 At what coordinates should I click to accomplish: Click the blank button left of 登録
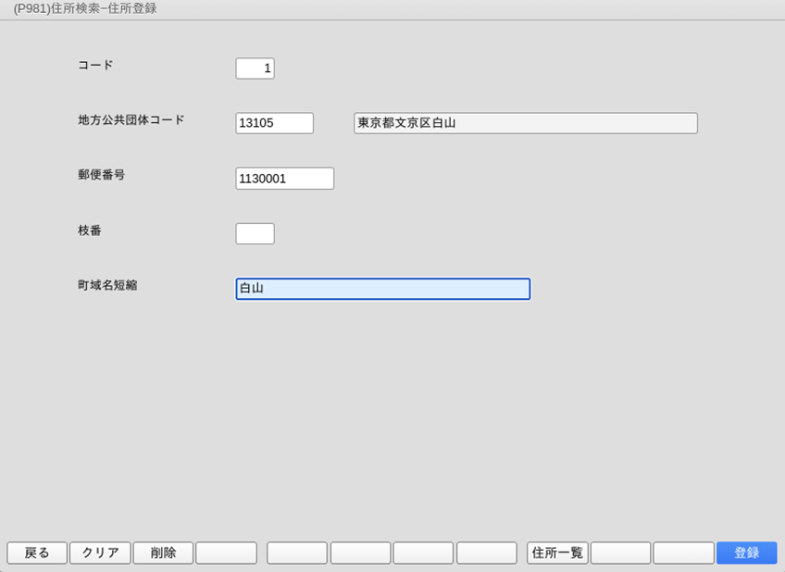point(683,553)
